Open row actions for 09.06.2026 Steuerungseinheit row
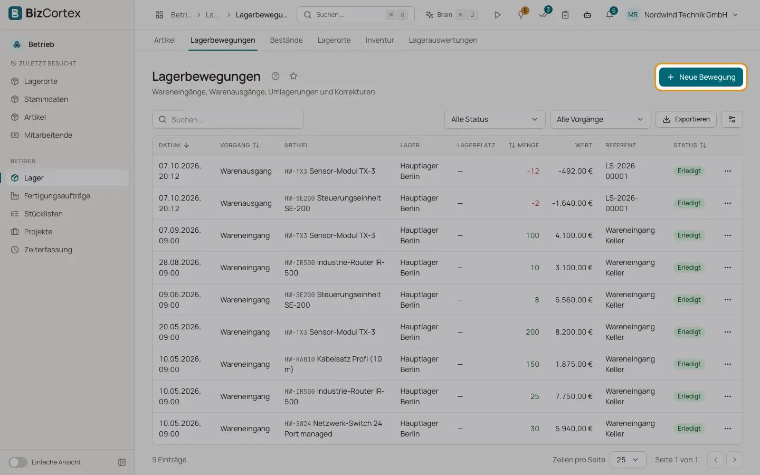This screenshot has height=475, width=760. tap(728, 300)
